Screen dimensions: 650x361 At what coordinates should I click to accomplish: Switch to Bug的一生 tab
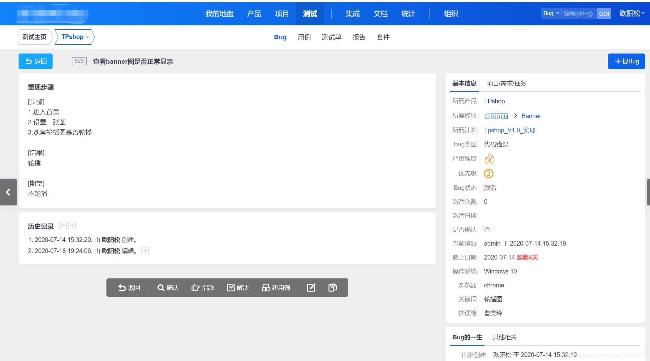467,337
